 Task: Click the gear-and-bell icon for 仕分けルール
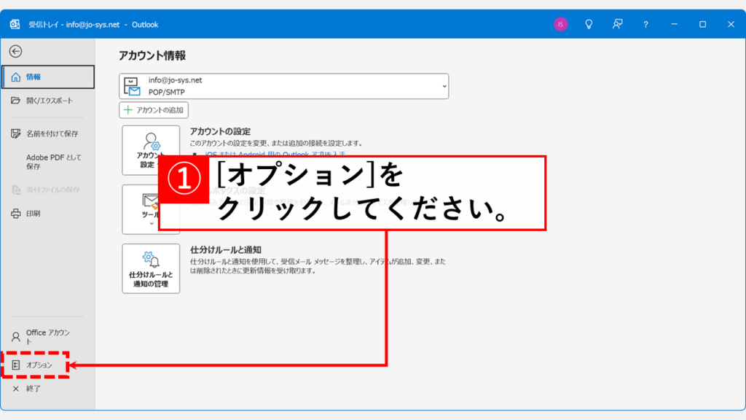click(x=151, y=260)
